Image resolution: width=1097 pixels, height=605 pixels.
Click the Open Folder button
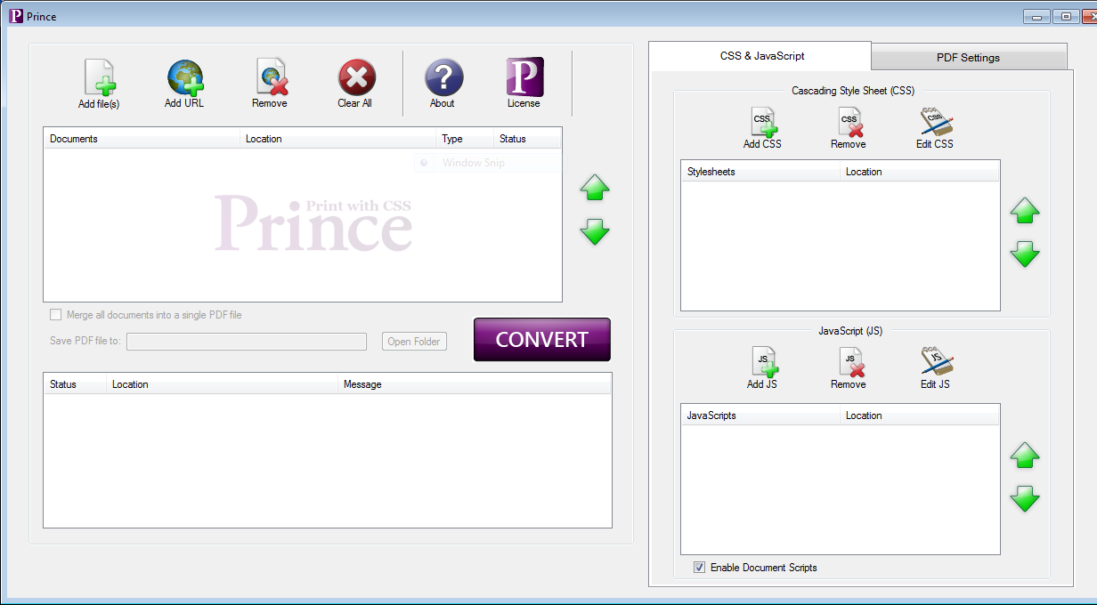(414, 341)
